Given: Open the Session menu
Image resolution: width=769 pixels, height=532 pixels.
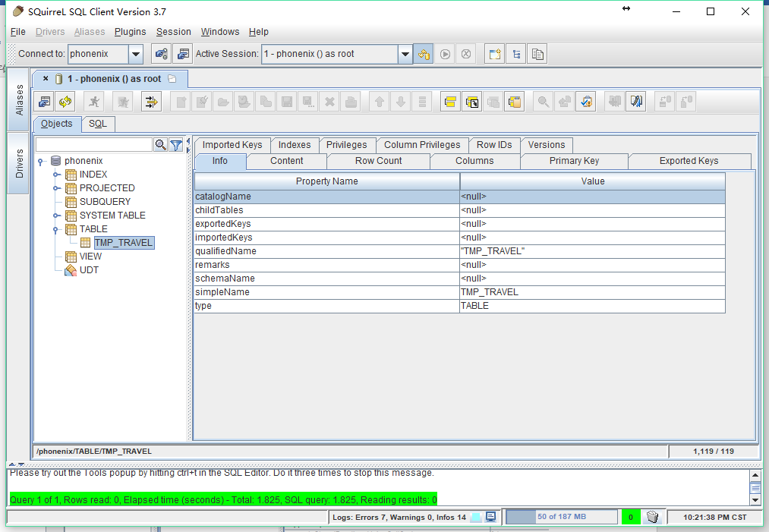Looking at the screenshot, I should [174, 32].
